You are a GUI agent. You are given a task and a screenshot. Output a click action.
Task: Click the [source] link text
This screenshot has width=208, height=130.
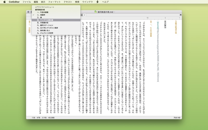[158, 25]
